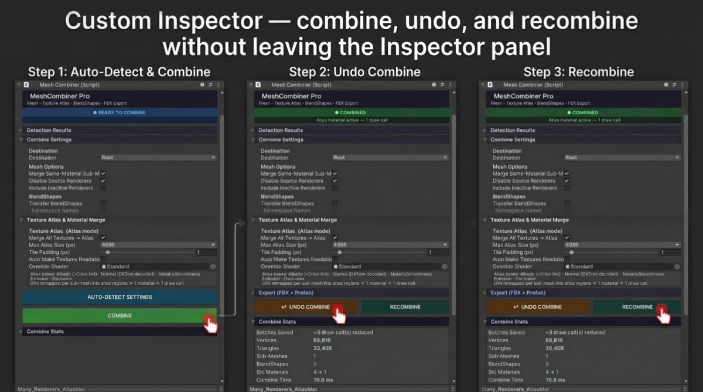Click UNDO COMBINE button in Step 3
The height and width of the screenshot is (392, 703).
click(538, 307)
